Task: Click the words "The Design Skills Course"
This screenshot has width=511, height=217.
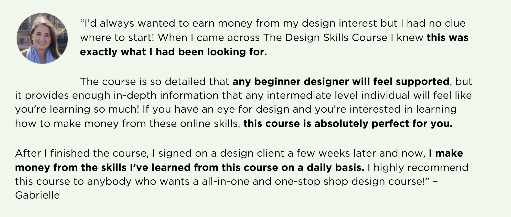Action: 325,38
